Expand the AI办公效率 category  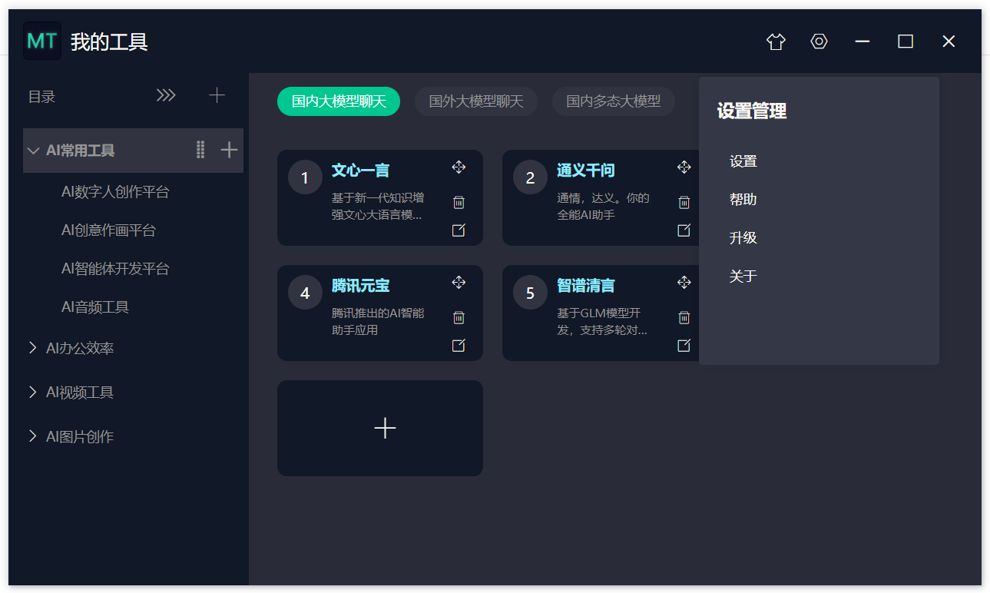32,348
